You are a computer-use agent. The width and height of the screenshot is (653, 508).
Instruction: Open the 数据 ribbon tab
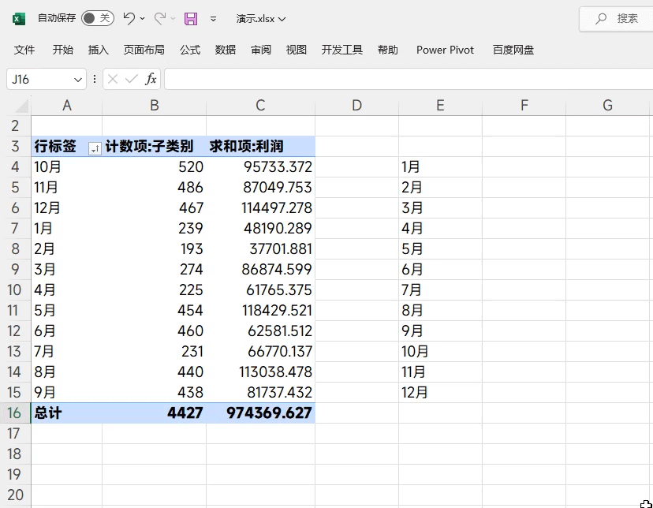pyautogui.click(x=226, y=50)
